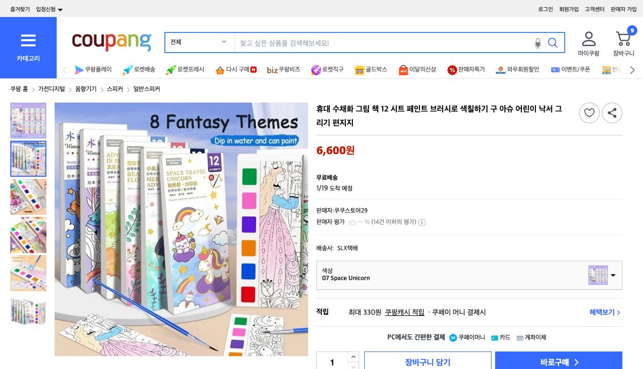Click the right carousel arrow in the navbar
Screen dimensions: 643x369
tap(633, 70)
